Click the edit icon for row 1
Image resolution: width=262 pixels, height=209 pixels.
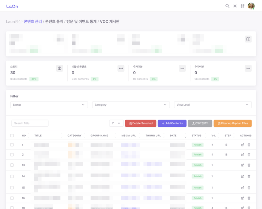pos(242,145)
